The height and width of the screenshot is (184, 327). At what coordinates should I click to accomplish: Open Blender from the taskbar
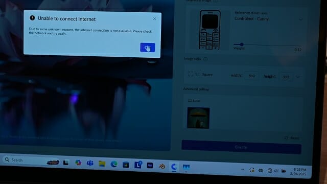coord(162,166)
